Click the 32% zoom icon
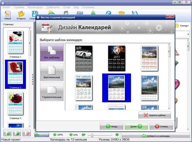Viewport: 192px width, 142px height. [x=71, y=135]
